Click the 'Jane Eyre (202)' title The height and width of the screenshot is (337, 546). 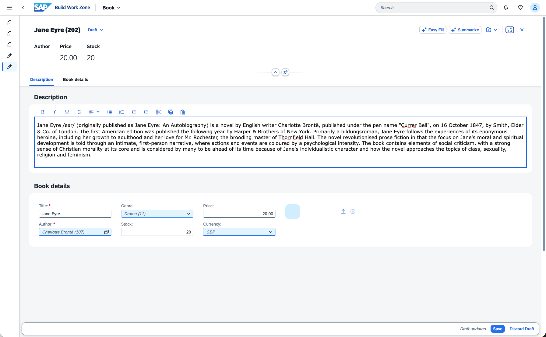tap(57, 30)
